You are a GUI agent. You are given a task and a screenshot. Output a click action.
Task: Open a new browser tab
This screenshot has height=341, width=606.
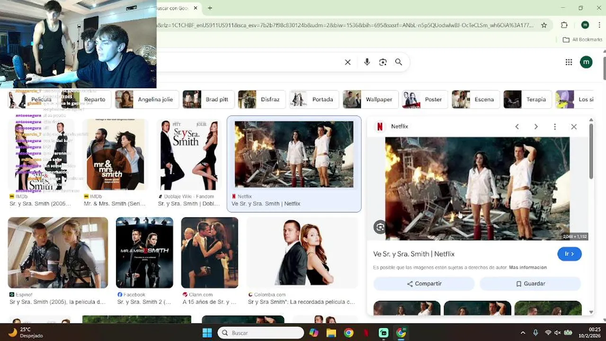(x=210, y=8)
